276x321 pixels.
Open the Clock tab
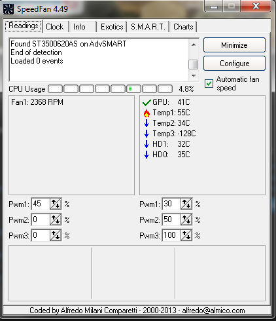point(55,27)
